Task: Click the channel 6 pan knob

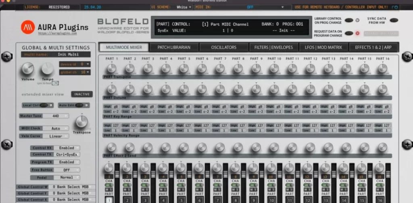Action: (x=199, y=167)
